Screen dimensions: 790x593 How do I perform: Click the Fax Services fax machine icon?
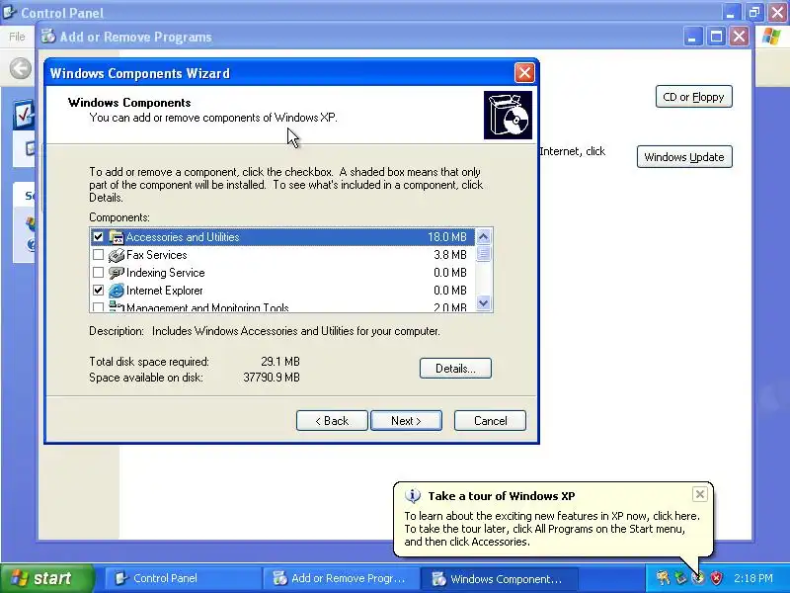pos(117,255)
